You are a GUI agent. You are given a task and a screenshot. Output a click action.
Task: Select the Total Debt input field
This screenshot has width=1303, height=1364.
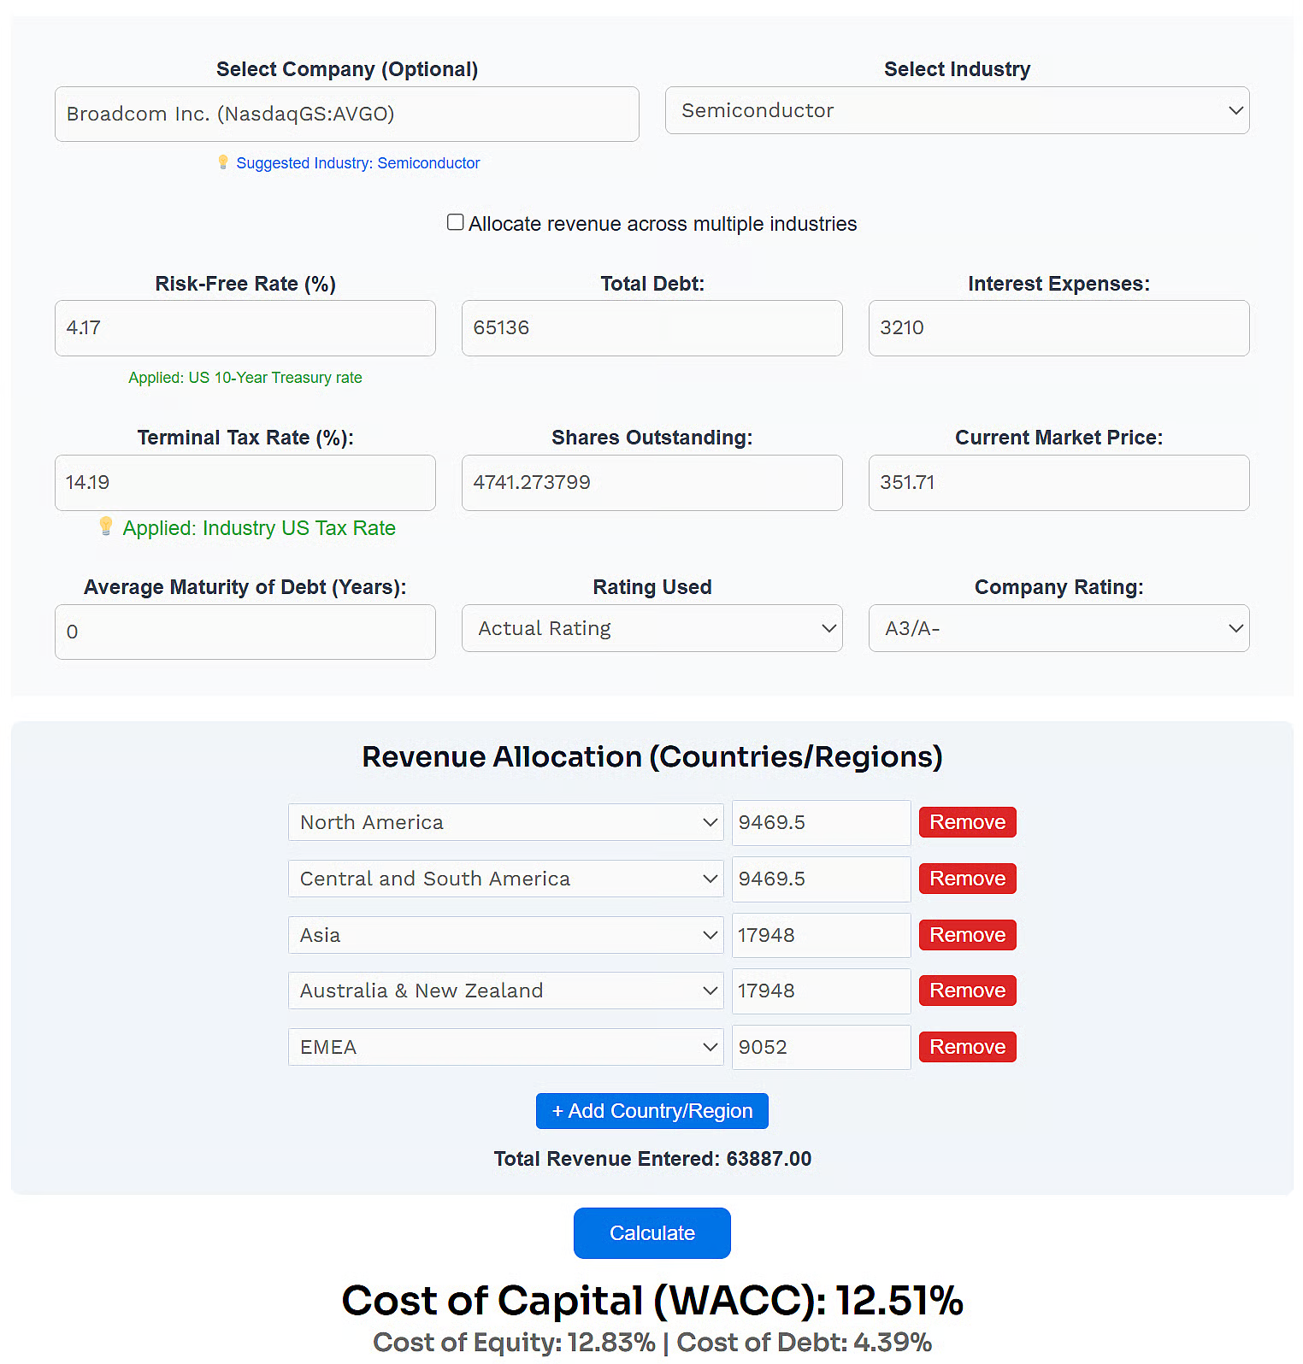point(651,327)
